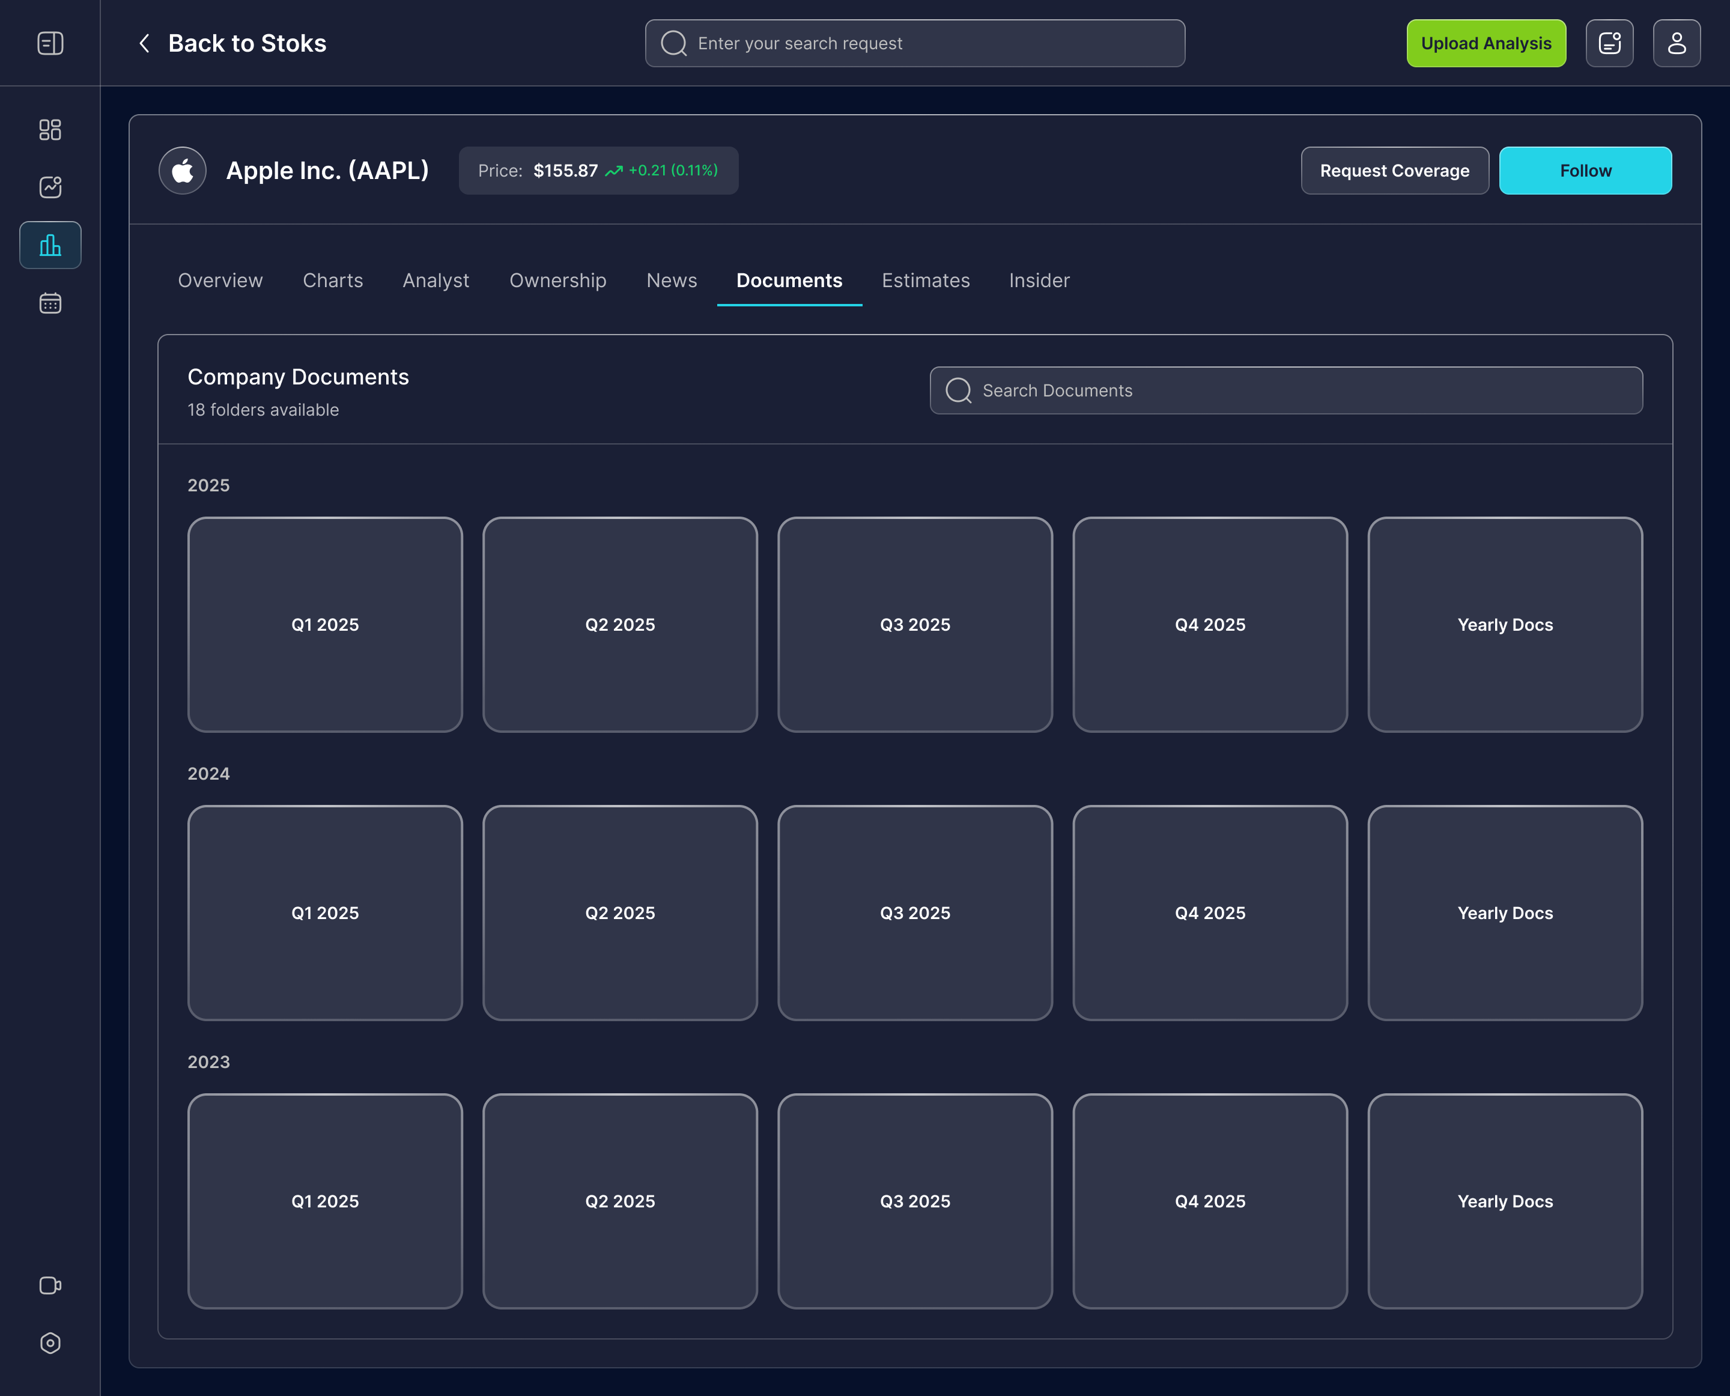Open the first Yearly Docs folder under 2025
This screenshot has height=1396, width=1730.
(x=1504, y=625)
